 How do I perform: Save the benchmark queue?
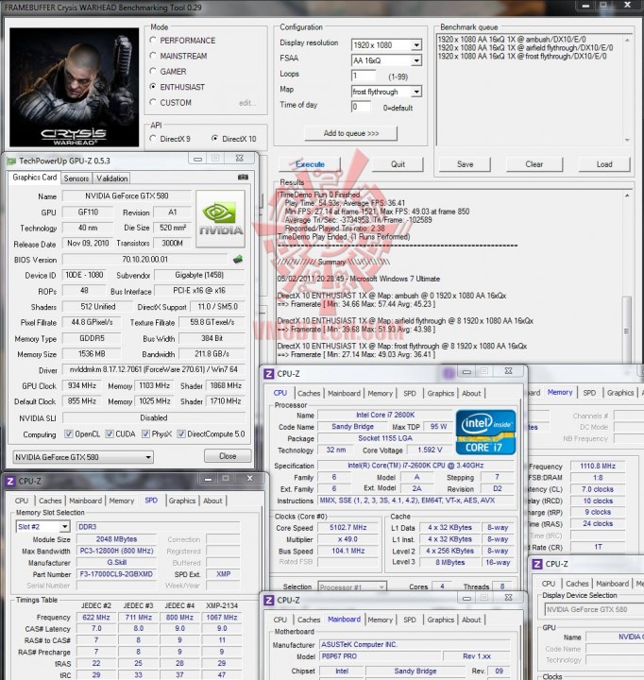[465, 164]
